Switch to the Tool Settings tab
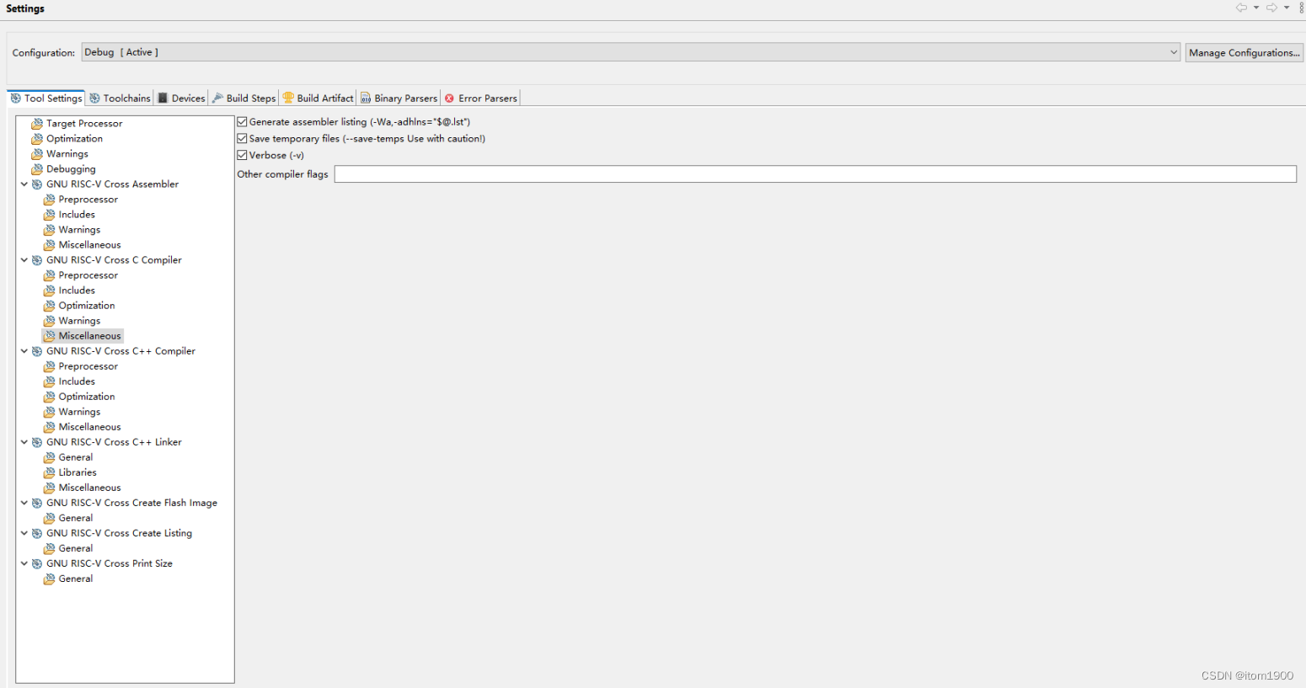The height and width of the screenshot is (688, 1306). click(x=46, y=99)
